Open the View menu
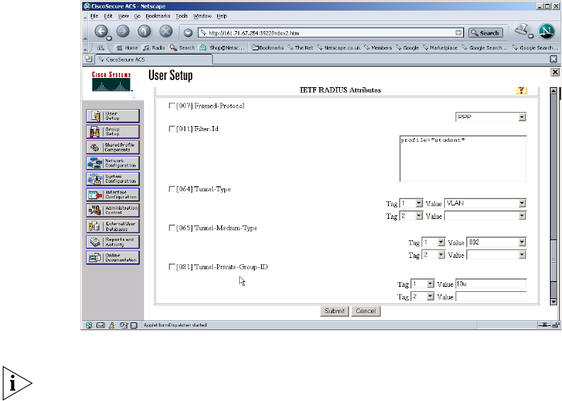 [x=123, y=16]
